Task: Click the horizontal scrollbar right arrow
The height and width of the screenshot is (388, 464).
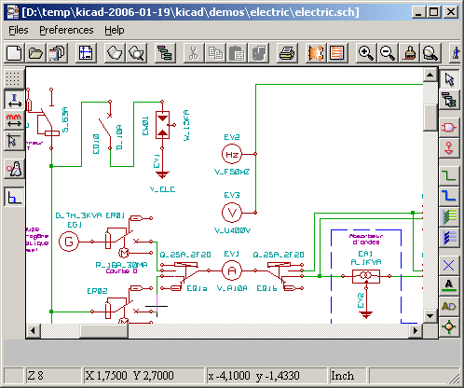Action: tap(416, 331)
